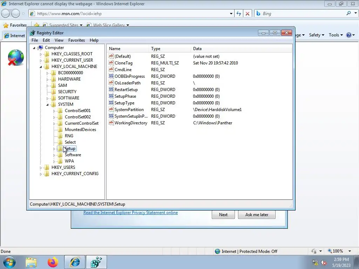Viewport: 359px width, 269px height.
Task: Expand the HKEY_USERS key
Action: coord(41,168)
